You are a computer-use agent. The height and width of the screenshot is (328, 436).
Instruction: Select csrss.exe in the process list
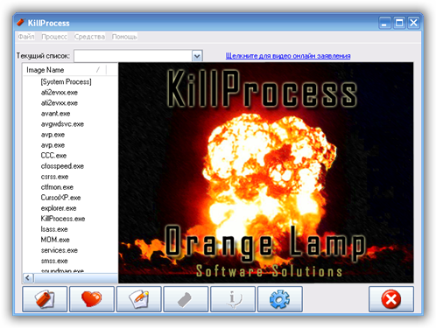tap(54, 177)
